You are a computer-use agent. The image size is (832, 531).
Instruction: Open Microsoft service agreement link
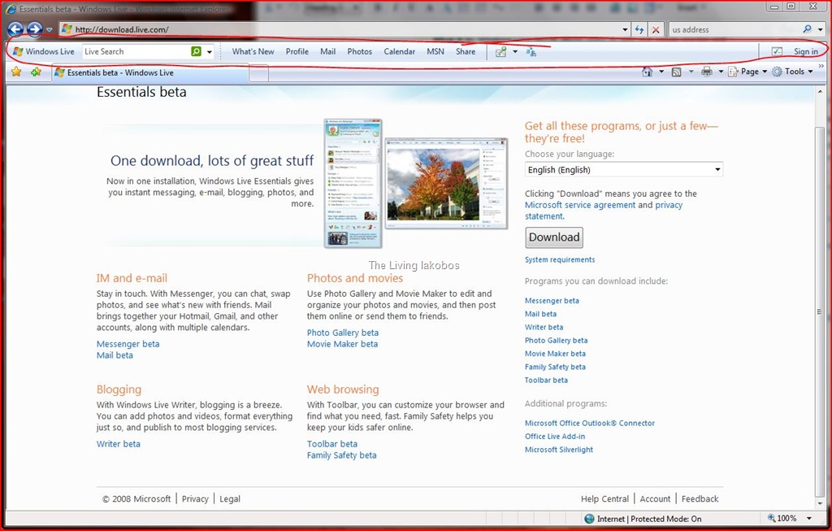[580, 205]
